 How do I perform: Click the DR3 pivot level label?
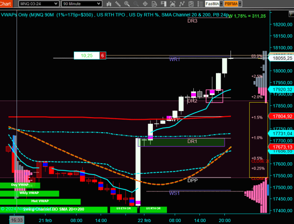[192, 21]
